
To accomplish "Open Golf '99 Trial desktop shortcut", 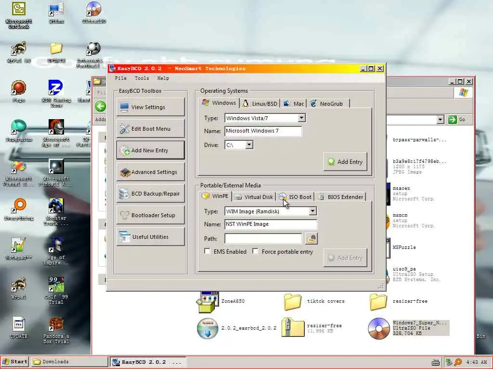I will pos(56,291).
